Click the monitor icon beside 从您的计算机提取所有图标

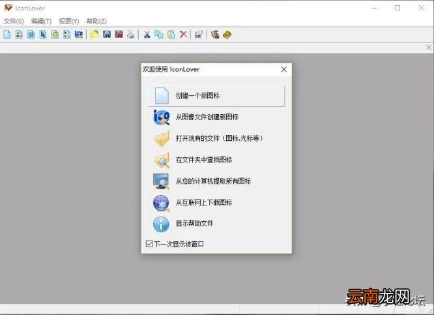click(161, 181)
